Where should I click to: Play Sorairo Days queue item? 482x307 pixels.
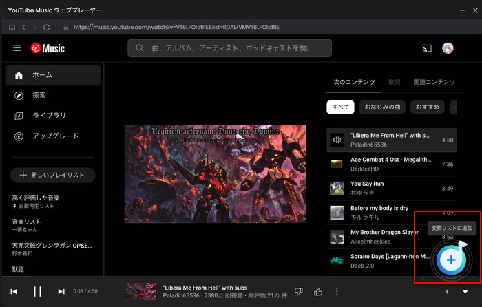392,261
